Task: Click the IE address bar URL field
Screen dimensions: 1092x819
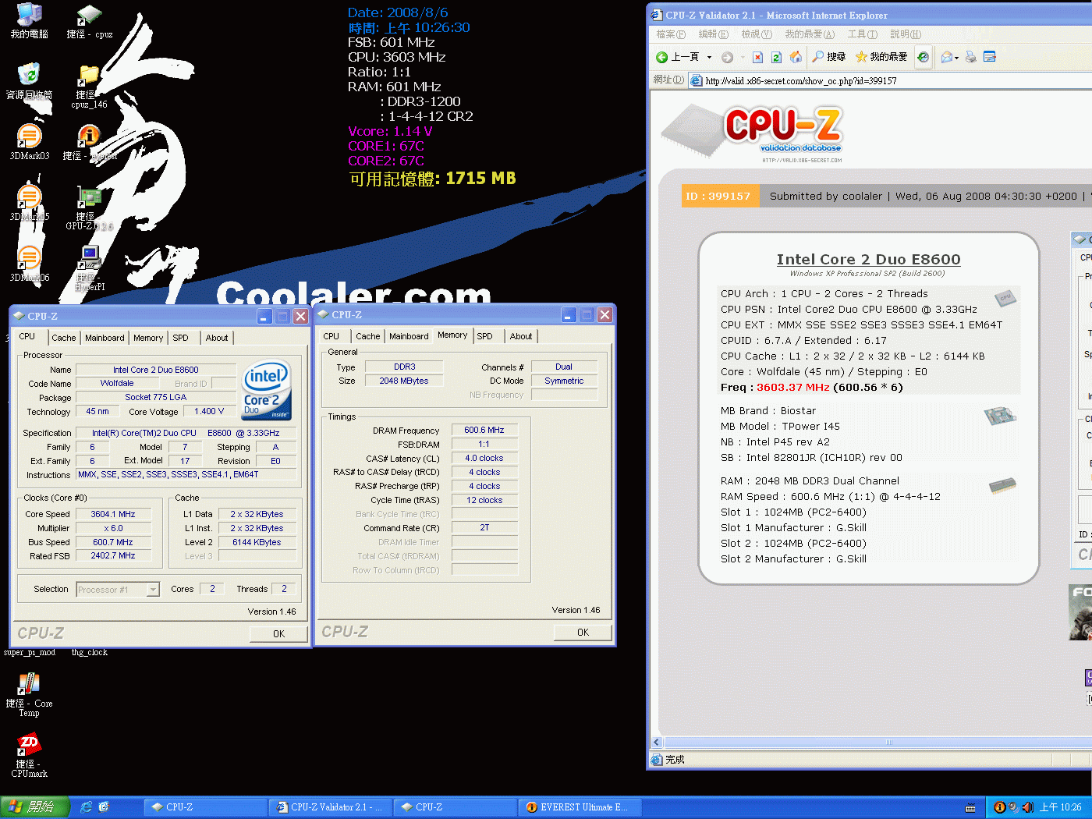Action: click(x=889, y=81)
